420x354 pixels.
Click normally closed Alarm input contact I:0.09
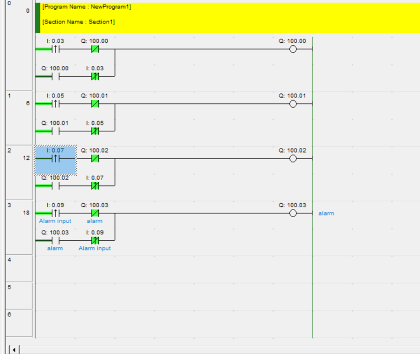(95, 240)
